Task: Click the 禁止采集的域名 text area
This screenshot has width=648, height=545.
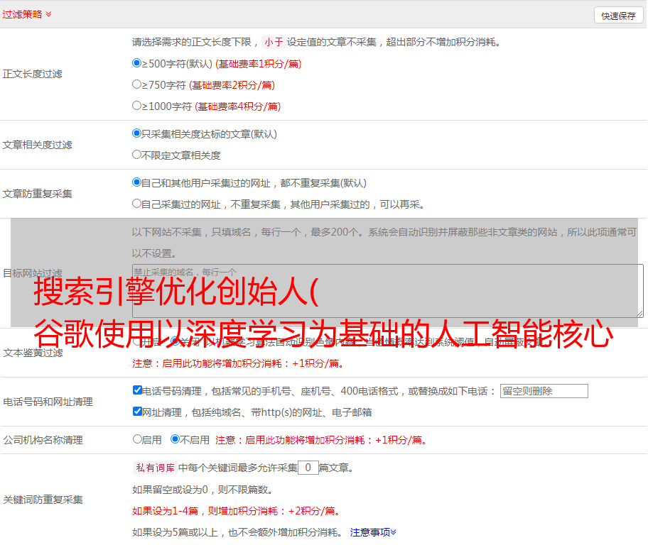Action: (387, 290)
